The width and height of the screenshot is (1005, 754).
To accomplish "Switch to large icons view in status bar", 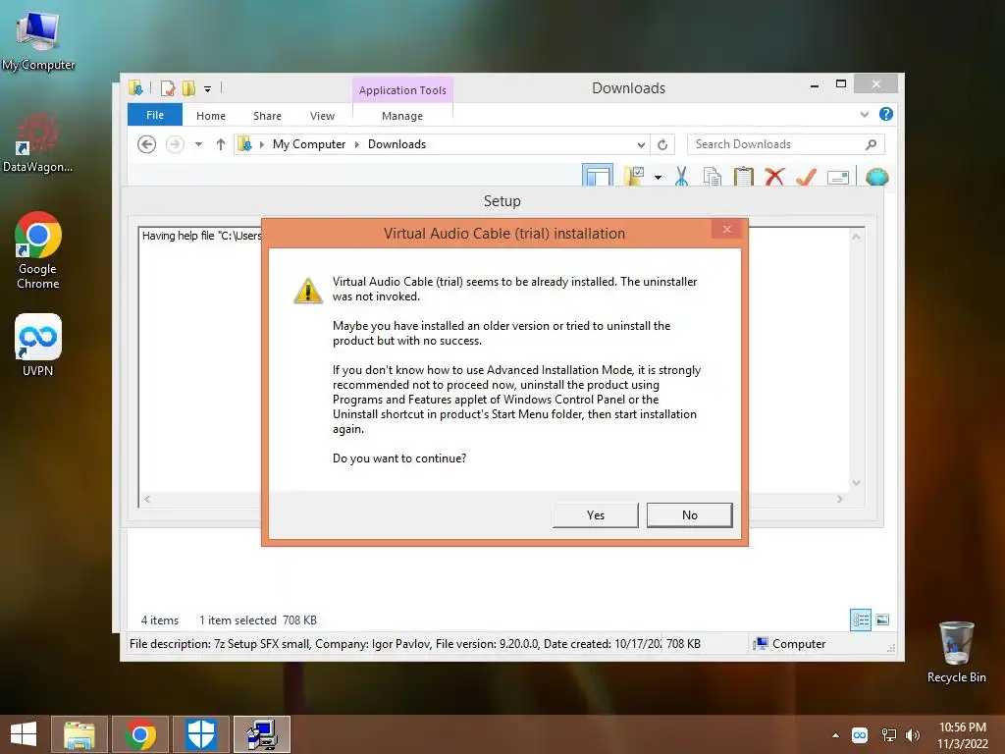I will coord(882,619).
